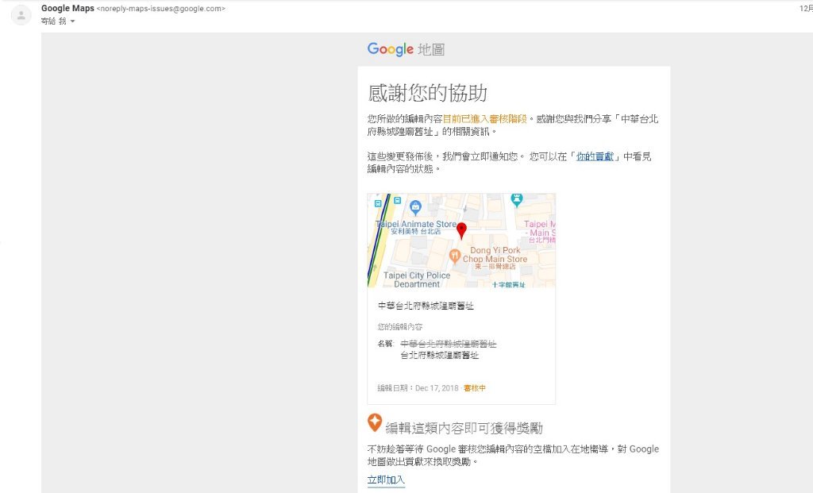Expand recipient details dropdown arrow
Viewport: 813px width, 493px height.
(x=72, y=21)
